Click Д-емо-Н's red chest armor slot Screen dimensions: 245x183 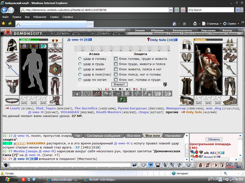tap(12, 86)
